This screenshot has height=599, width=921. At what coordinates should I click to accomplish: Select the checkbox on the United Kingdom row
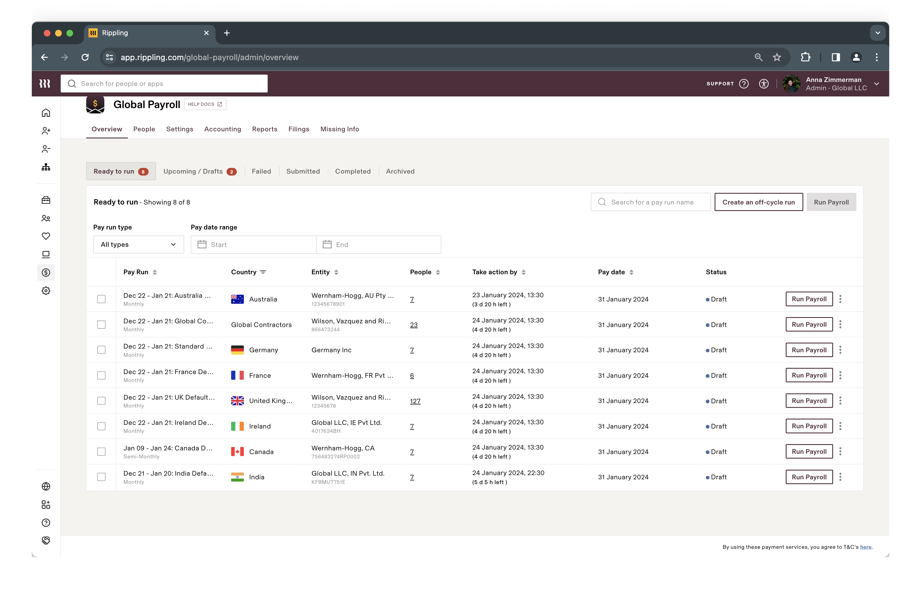pos(102,400)
